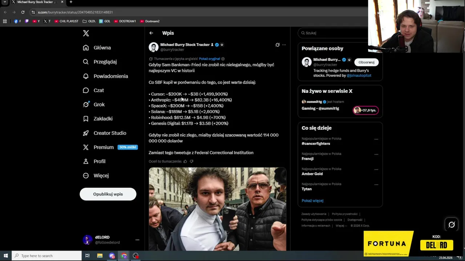Open DOSTREAM1 bookmark
The height and width of the screenshot is (261, 465).
(125, 21)
